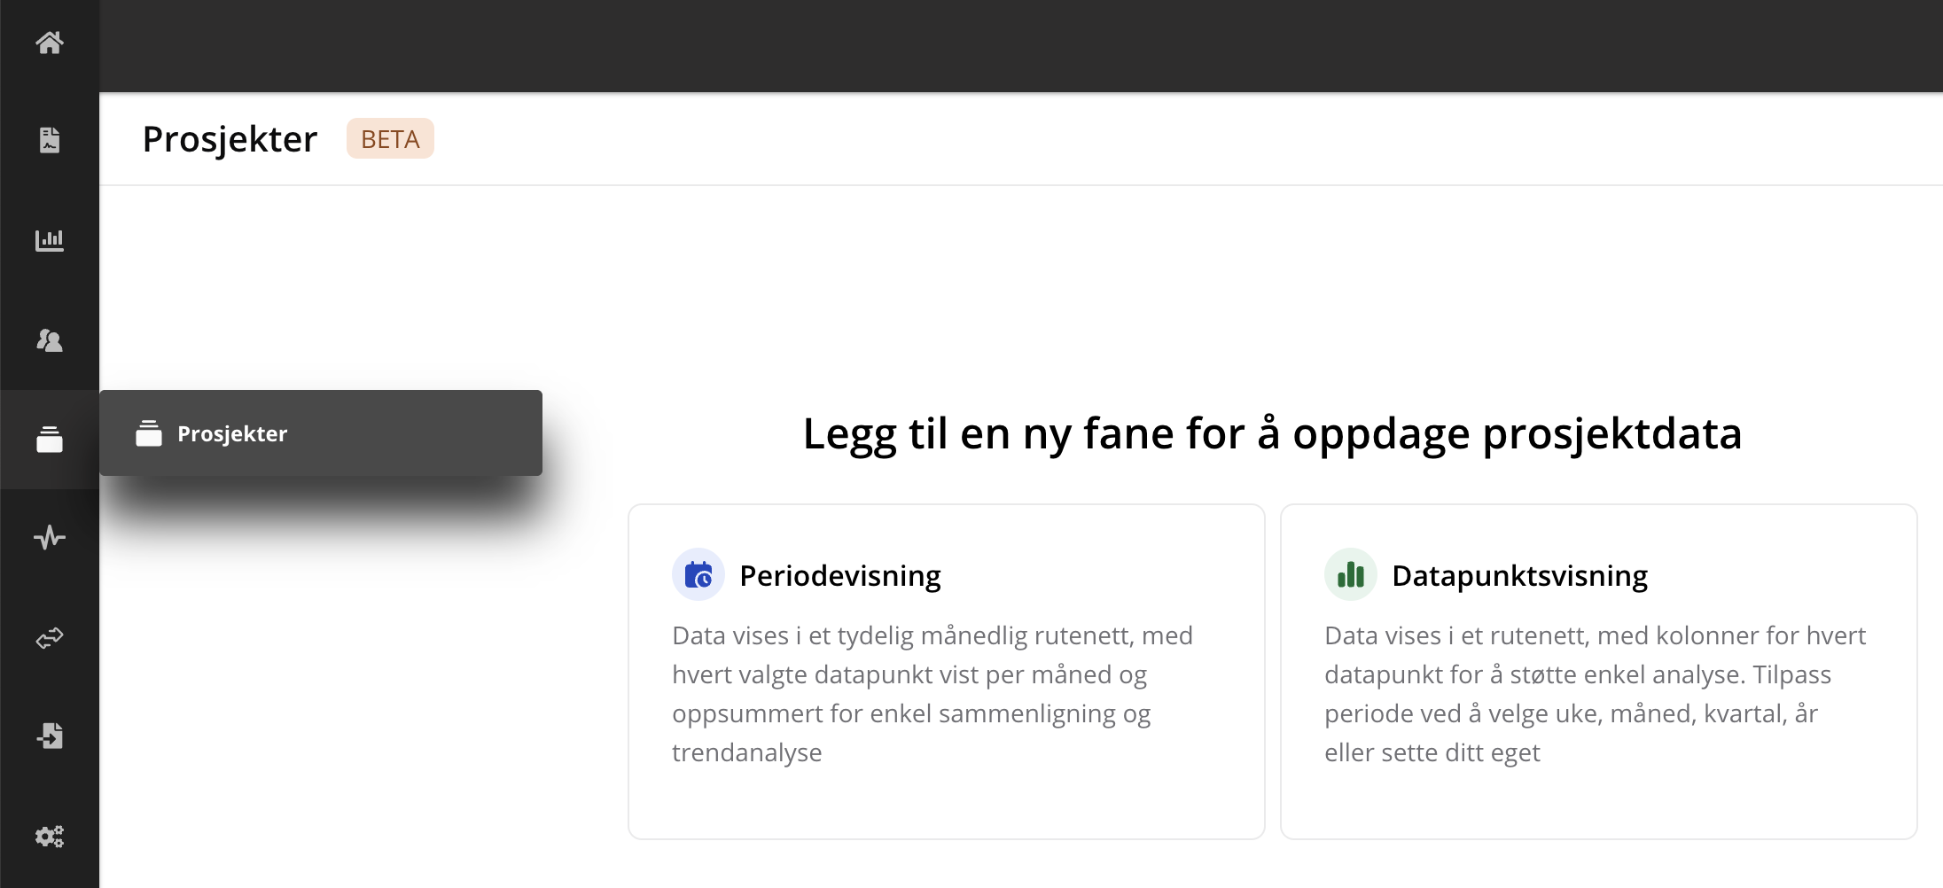Click the green bars Datapunktsvisning icon

[1351, 575]
